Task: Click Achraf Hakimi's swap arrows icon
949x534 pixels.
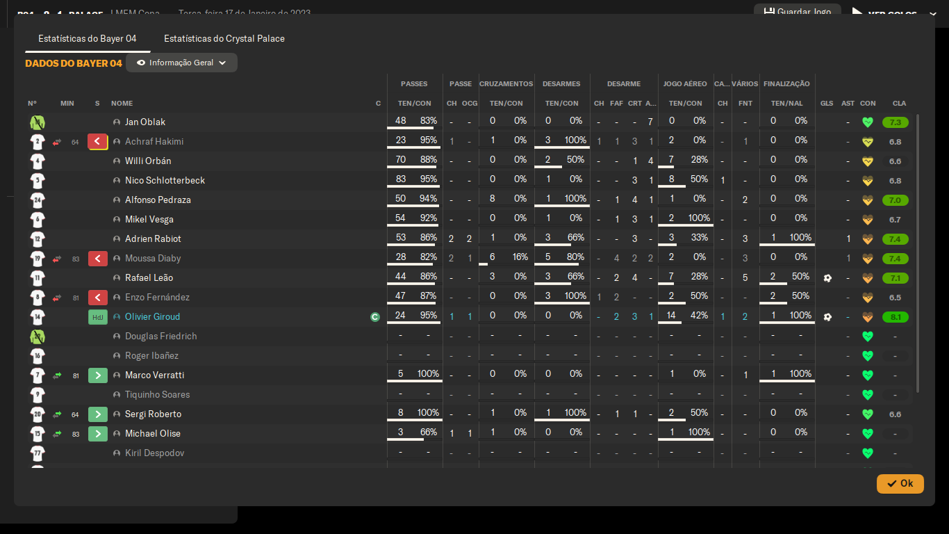Action: pos(57,142)
